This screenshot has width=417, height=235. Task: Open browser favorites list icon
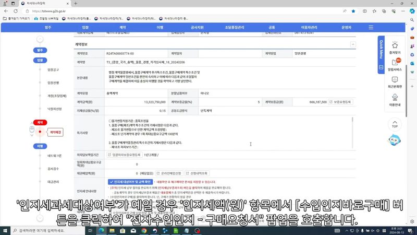tap(374, 11)
